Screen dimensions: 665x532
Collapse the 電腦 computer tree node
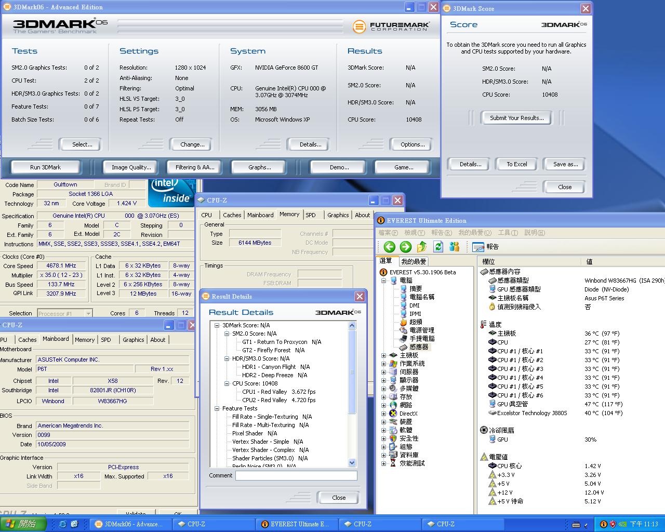point(384,281)
